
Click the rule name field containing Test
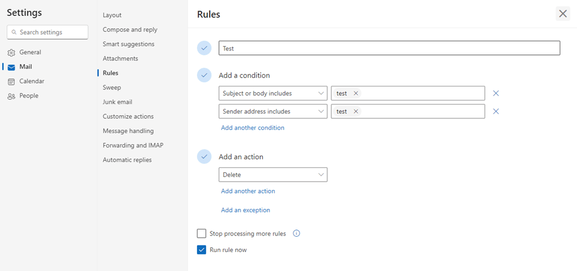[x=389, y=48]
